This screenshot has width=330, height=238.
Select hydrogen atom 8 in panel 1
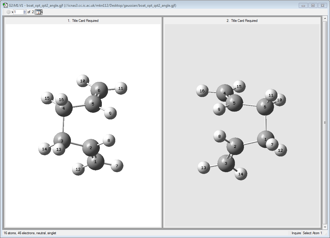point(109,140)
